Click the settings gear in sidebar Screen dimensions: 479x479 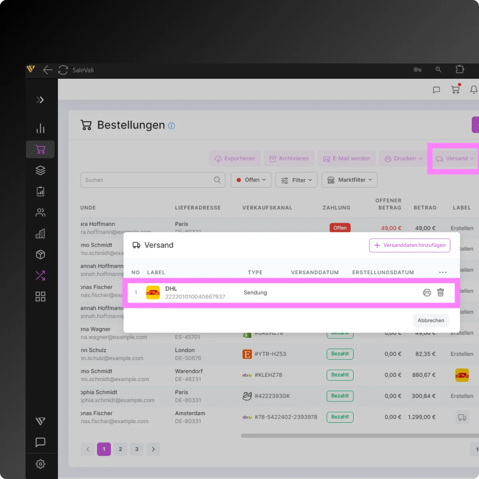(40, 464)
